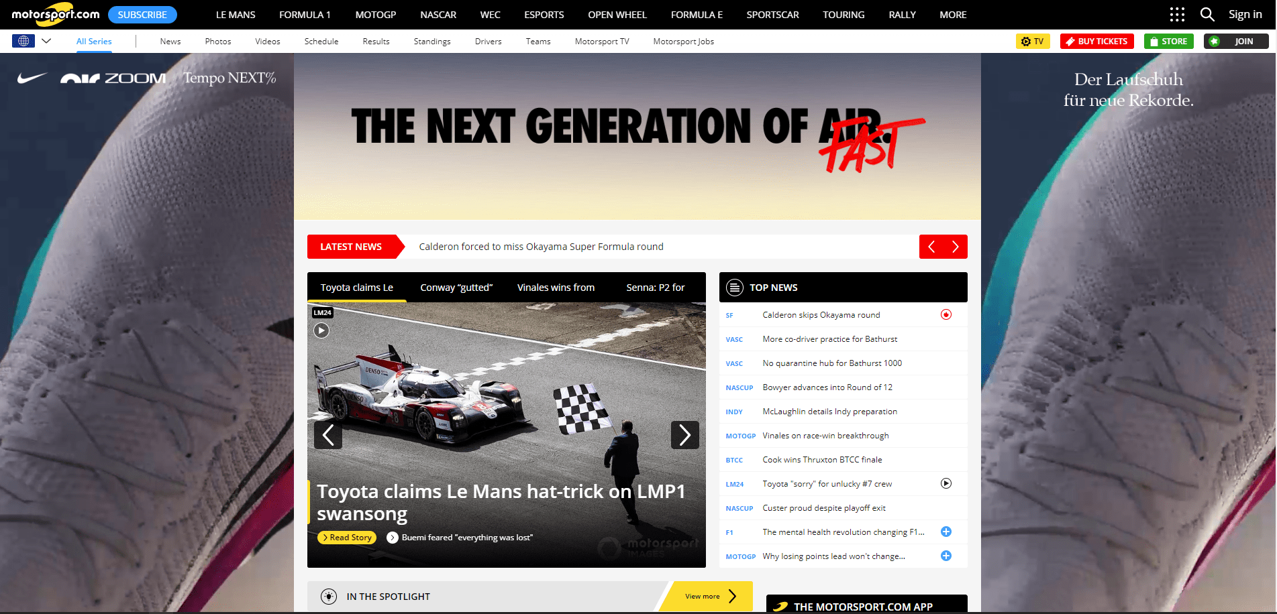Expand the More menu
This screenshot has width=1277, height=614.
pyautogui.click(x=953, y=15)
